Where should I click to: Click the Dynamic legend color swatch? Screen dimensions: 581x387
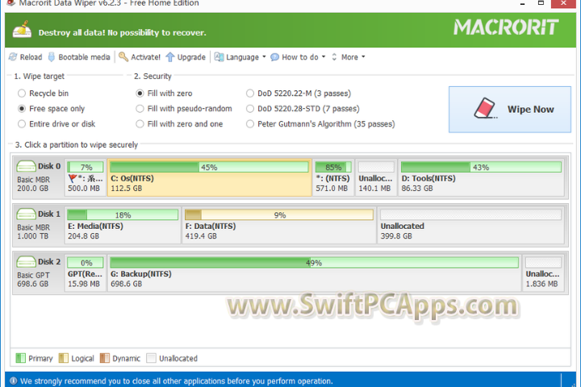tap(105, 358)
